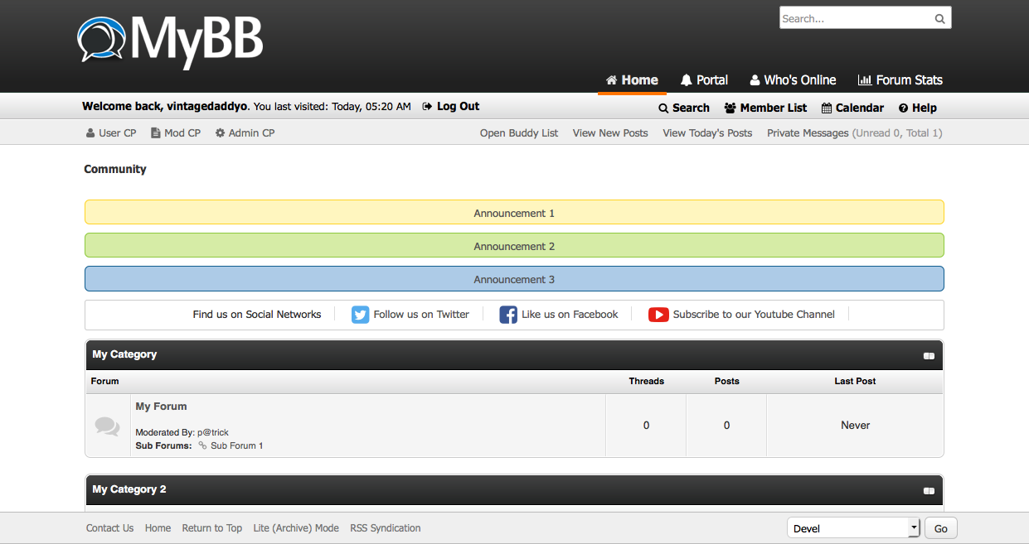The height and width of the screenshot is (544, 1029).
Task: Click the Twitter bird icon
Action: [360, 315]
